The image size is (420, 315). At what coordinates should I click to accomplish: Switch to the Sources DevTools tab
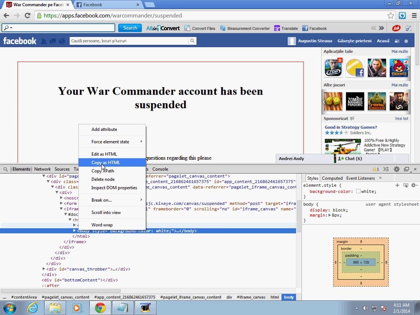pos(62,169)
